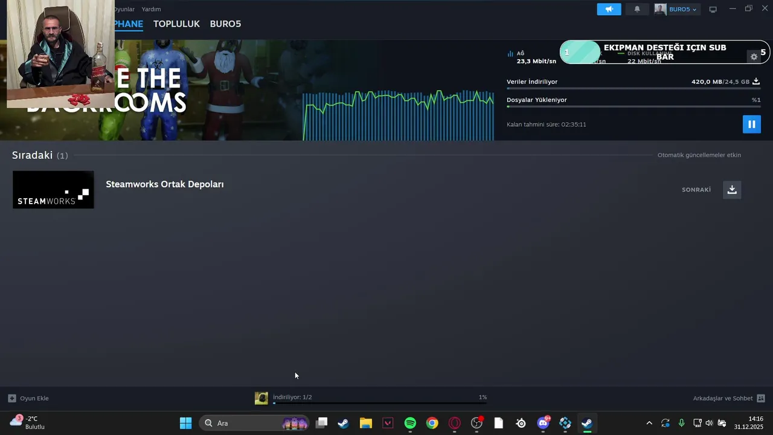This screenshot has width=773, height=435.
Task: Click Otomatik güncellemeler etkin link
Action: 699,155
